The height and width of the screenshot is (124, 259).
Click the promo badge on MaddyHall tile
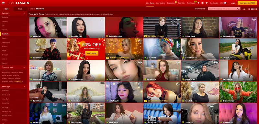[63, 19]
